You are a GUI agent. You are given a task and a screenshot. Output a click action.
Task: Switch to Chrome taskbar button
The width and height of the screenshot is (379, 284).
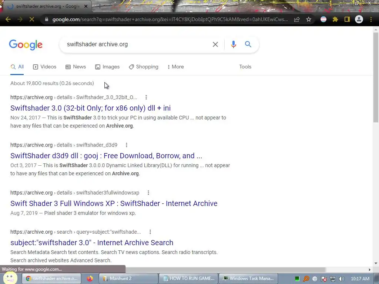(x=51, y=278)
